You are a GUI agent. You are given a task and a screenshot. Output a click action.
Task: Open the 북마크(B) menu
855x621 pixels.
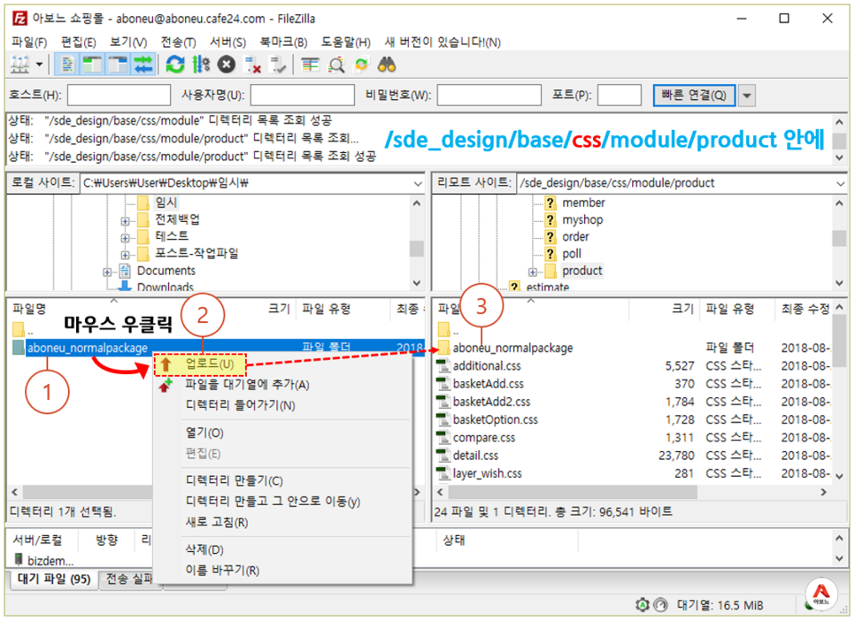(x=283, y=42)
